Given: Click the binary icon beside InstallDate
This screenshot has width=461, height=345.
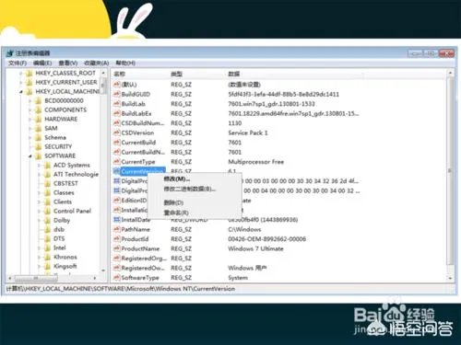Looking at the screenshot, I should coord(117,220).
